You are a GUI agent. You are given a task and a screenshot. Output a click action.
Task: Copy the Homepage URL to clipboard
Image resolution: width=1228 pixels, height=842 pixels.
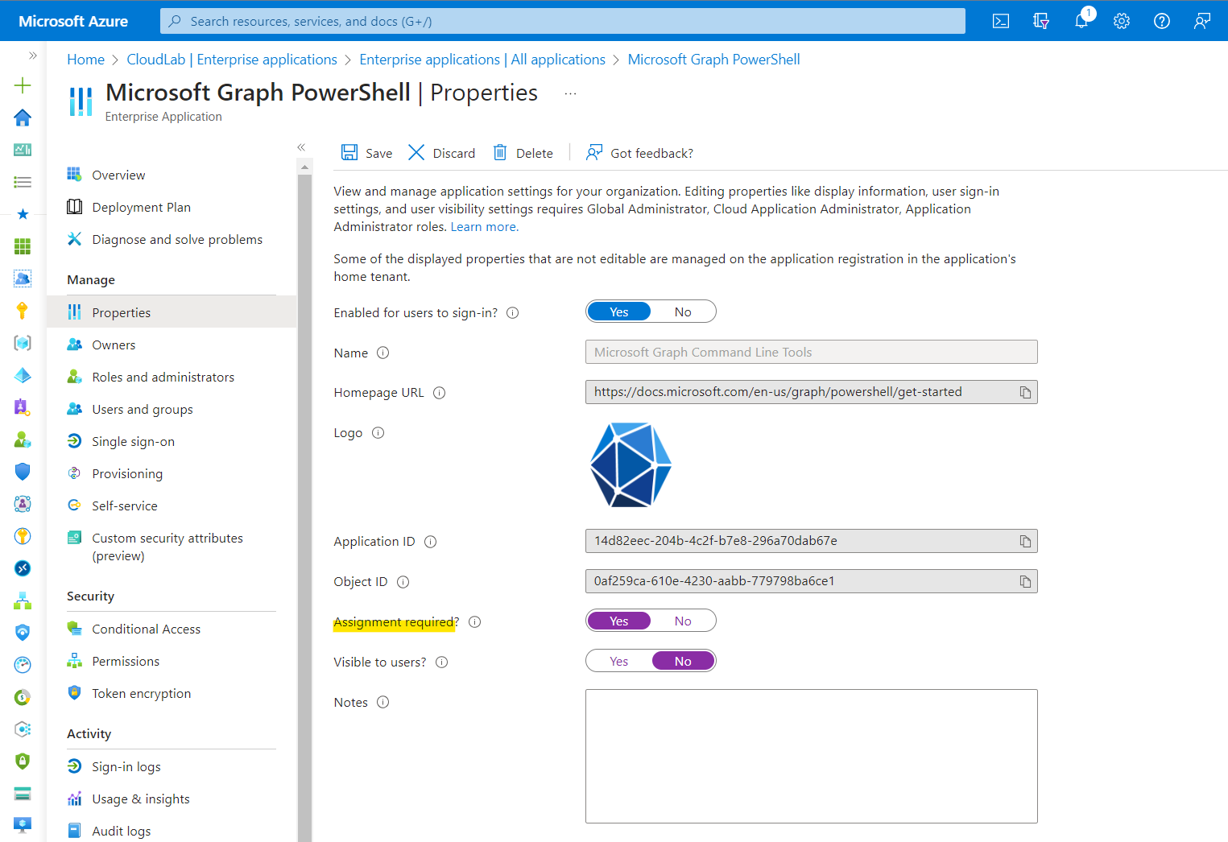(1025, 392)
